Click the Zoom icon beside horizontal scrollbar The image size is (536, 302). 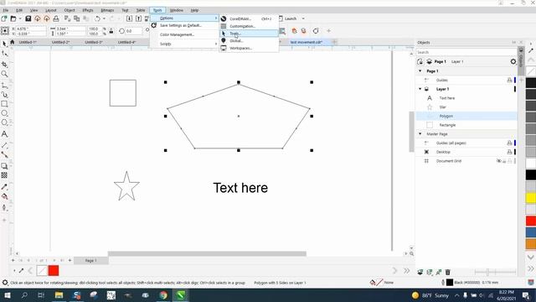(411, 253)
